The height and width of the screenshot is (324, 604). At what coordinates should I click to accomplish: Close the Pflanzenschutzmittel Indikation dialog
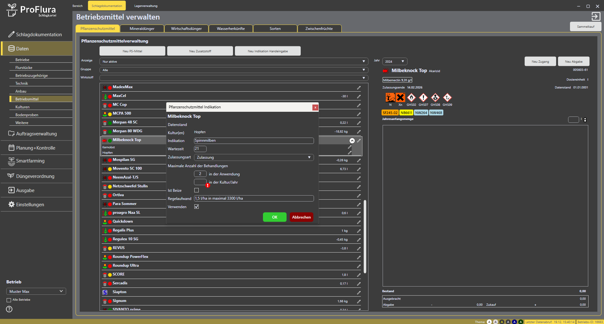click(315, 107)
